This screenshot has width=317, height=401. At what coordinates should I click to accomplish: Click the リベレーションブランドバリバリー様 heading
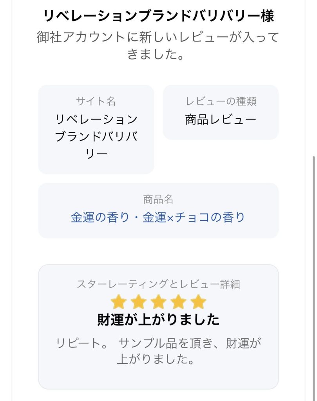pyautogui.click(x=158, y=16)
